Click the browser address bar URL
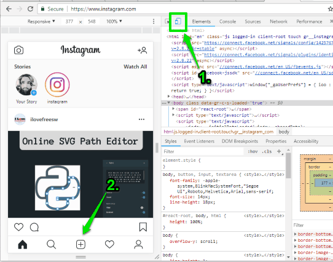The width and height of the screenshot is (333, 262). 103,9
